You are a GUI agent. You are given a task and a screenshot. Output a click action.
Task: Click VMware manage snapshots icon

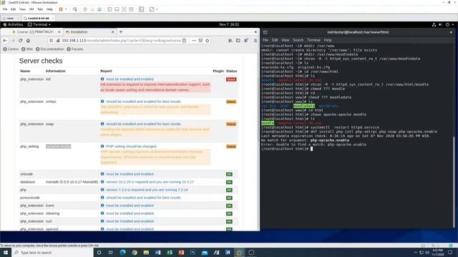99,9
